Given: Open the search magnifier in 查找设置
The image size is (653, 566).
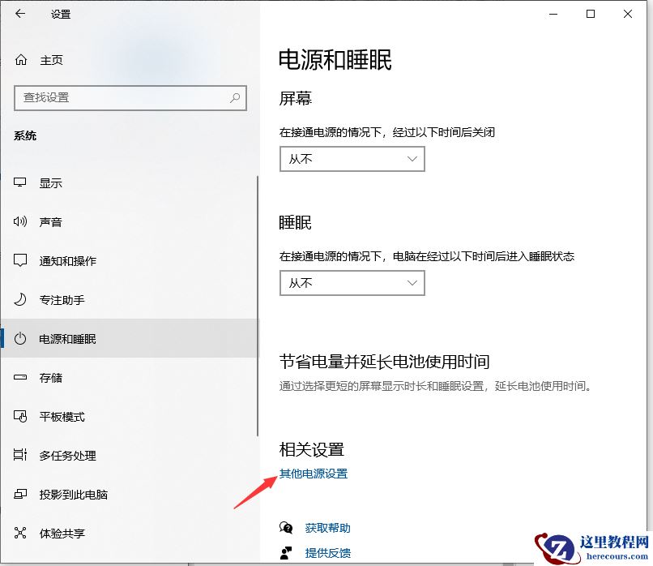Looking at the screenshot, I should point(233,98).
